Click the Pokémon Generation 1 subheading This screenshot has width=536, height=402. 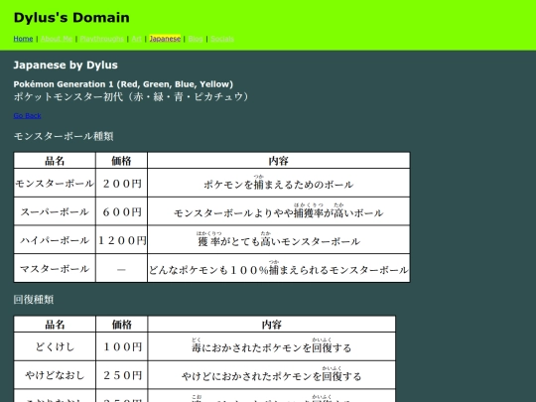pyautogui.click(x=123, y=84)
